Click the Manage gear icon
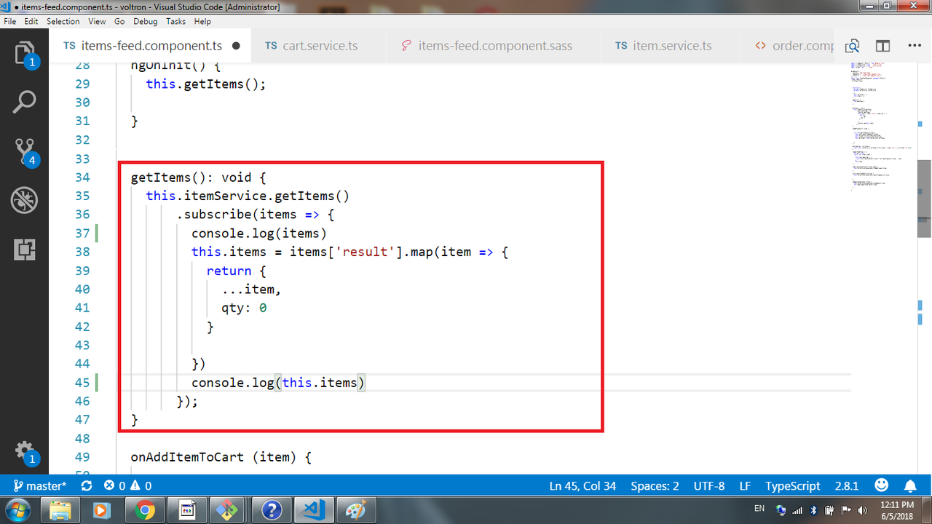 24,450
